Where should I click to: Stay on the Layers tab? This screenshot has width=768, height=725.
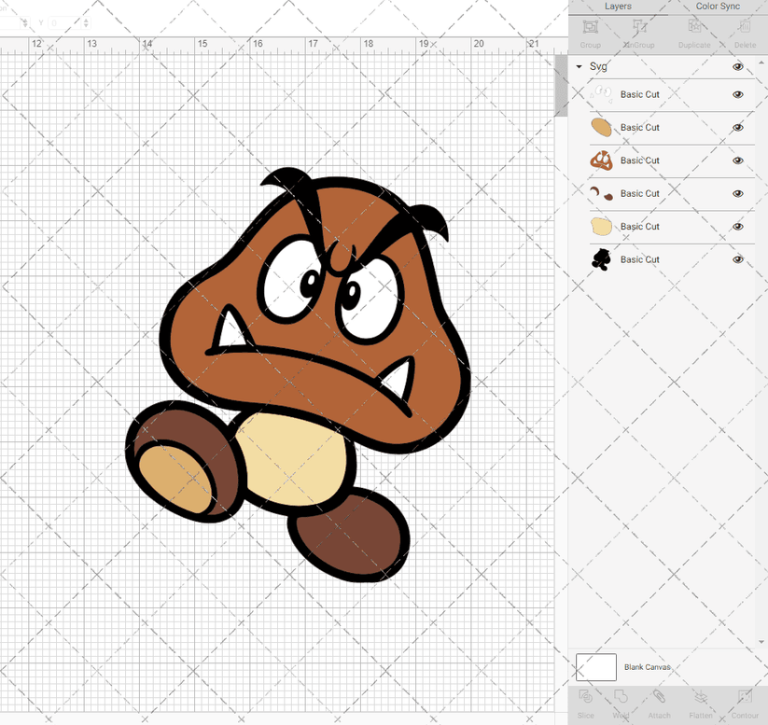point(618,7)
